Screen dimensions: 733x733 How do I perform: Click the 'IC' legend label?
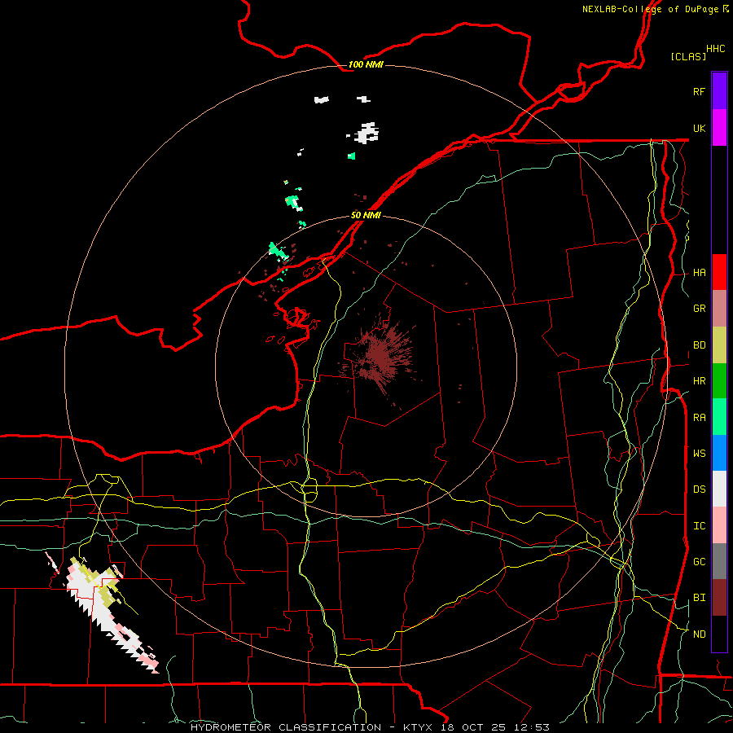click(700, 525)
